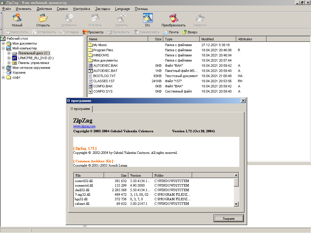The width and height of the screenshot is (311, 233).
Task: Click the Новый (New) archive toolbar icon
Action: 17,18
